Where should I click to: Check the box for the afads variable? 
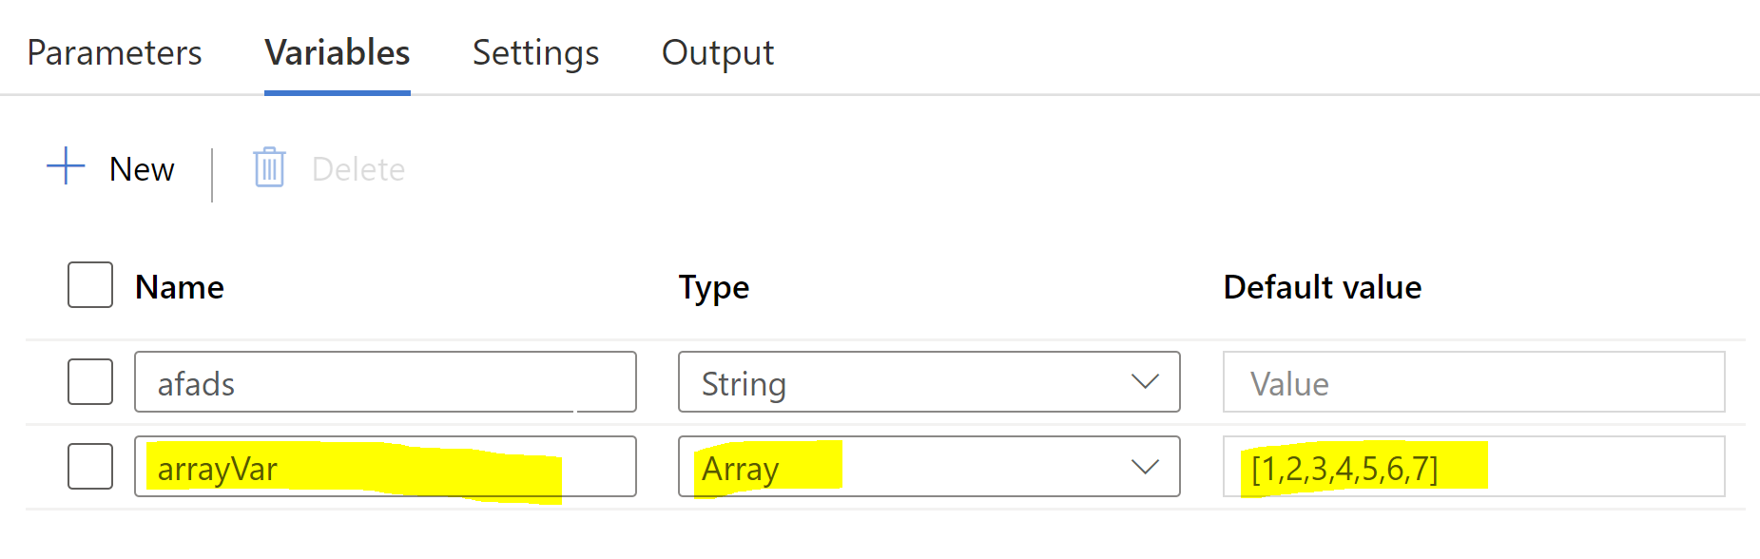pos(90,382)
